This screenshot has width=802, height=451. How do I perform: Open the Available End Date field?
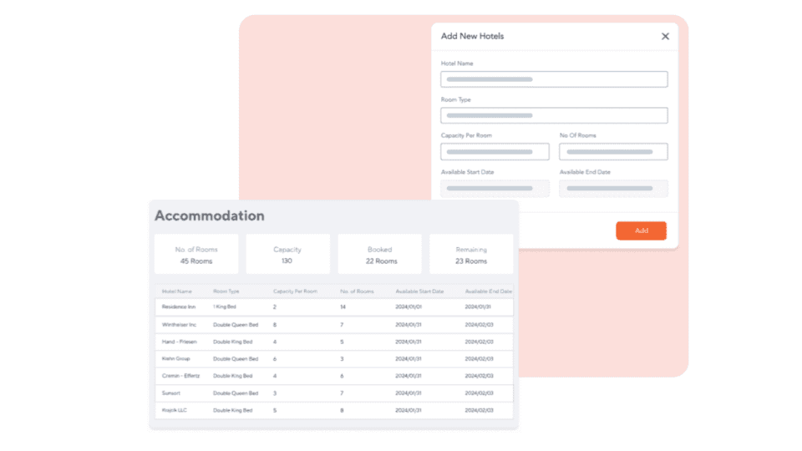click(613, 188)
